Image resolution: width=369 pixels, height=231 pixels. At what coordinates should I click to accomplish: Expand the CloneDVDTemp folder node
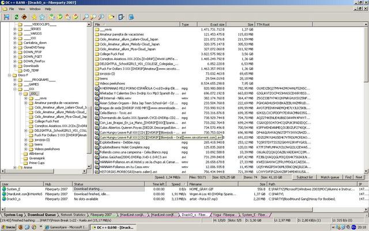[x=15, y=47]
